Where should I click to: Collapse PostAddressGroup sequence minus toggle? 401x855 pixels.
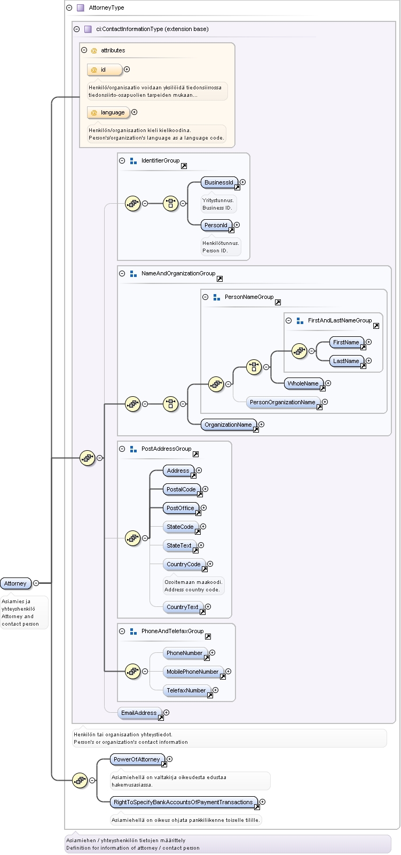[145, 538]
